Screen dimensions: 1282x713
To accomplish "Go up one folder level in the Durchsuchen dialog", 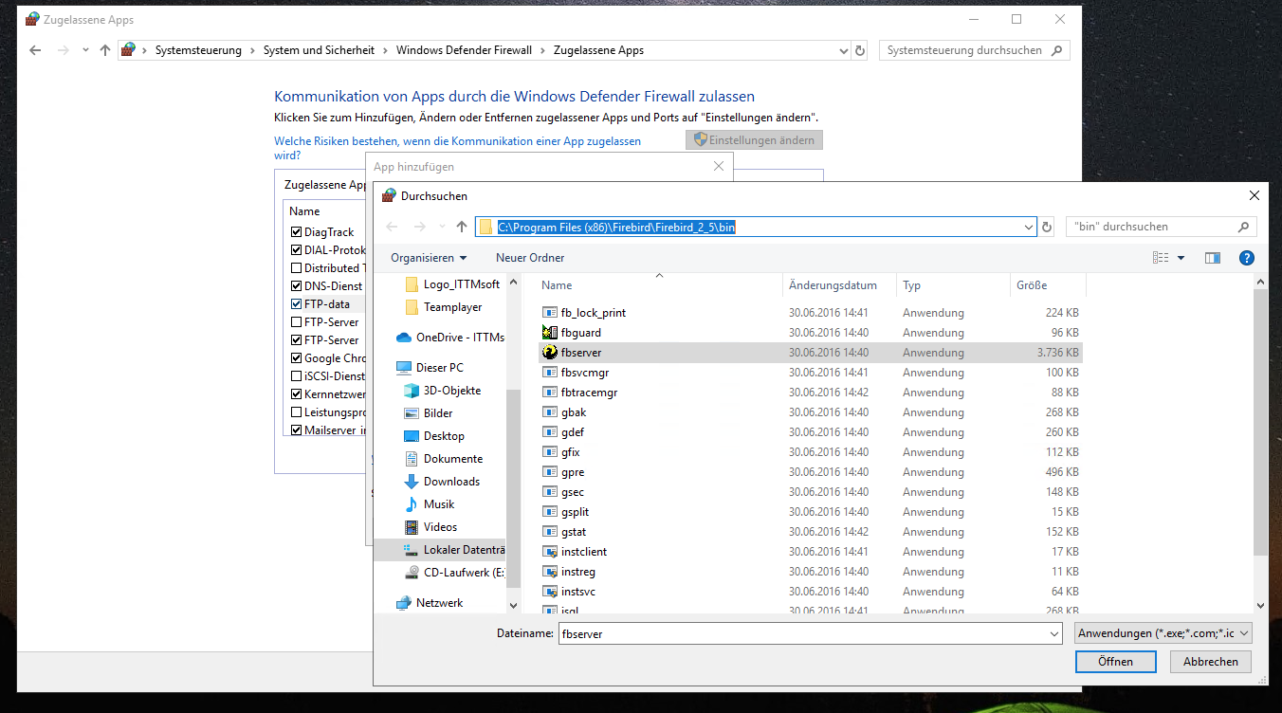I will pos(462,227).
